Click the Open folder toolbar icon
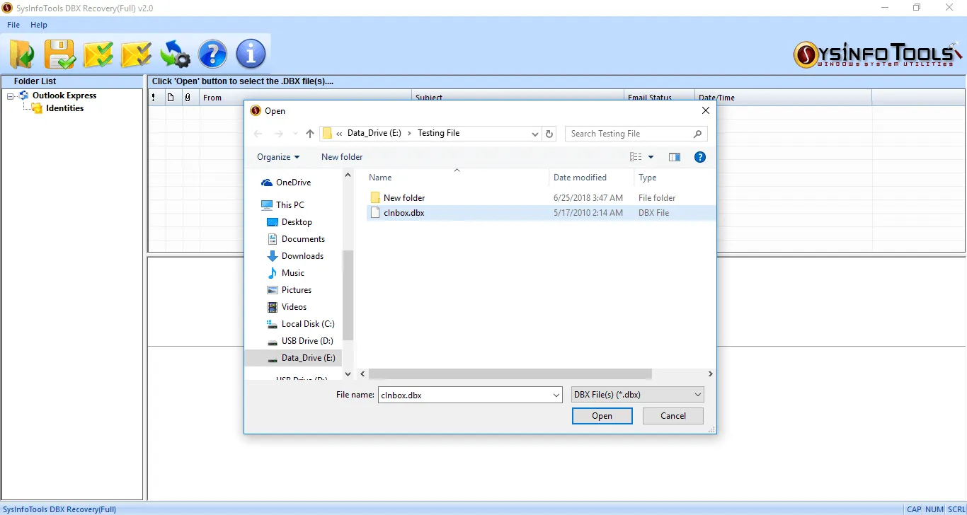The height and width of the screenshot is (515, 967). point(23,54)
